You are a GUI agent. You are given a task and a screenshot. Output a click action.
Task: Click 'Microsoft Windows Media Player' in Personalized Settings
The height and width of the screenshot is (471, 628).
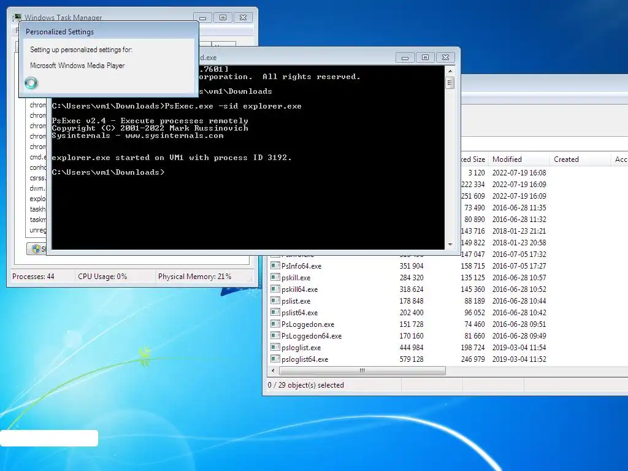(x=77, y=65)
